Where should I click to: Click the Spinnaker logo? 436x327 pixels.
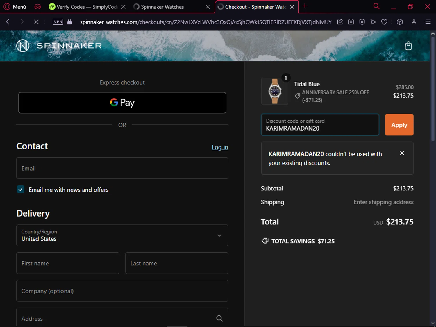pyautogui.click(x=59, y=46)
